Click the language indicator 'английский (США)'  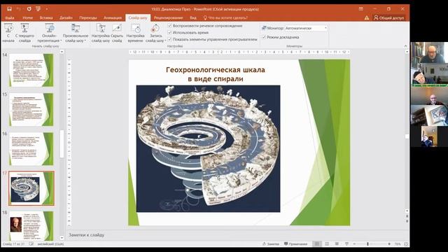tap(50, 244)
